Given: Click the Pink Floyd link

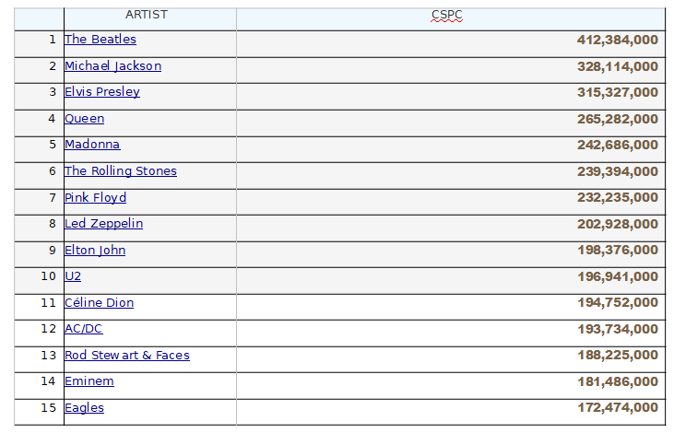Looking at the screenshot, I should [95, 198].
